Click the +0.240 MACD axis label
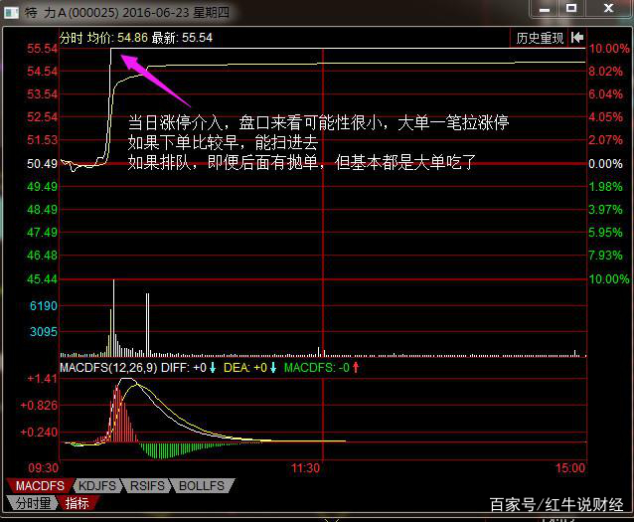This screenshot has height=522, width=634. click(x=39, y=433)
